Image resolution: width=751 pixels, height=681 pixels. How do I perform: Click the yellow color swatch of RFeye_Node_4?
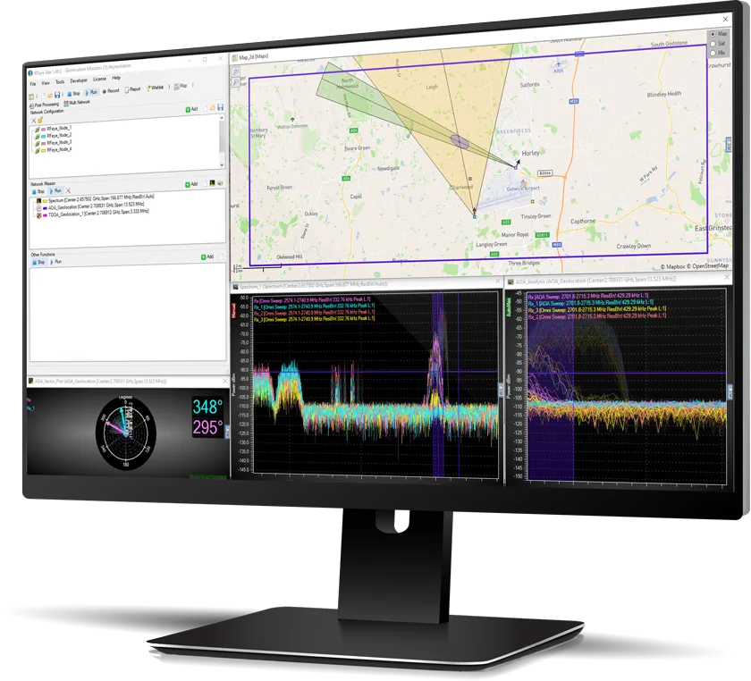43,151
